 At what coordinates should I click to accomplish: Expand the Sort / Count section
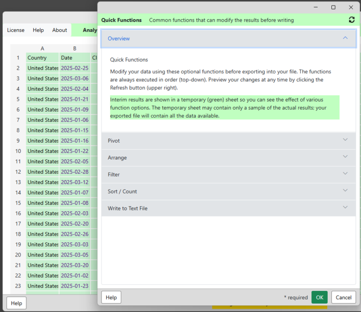click(228, 191)
